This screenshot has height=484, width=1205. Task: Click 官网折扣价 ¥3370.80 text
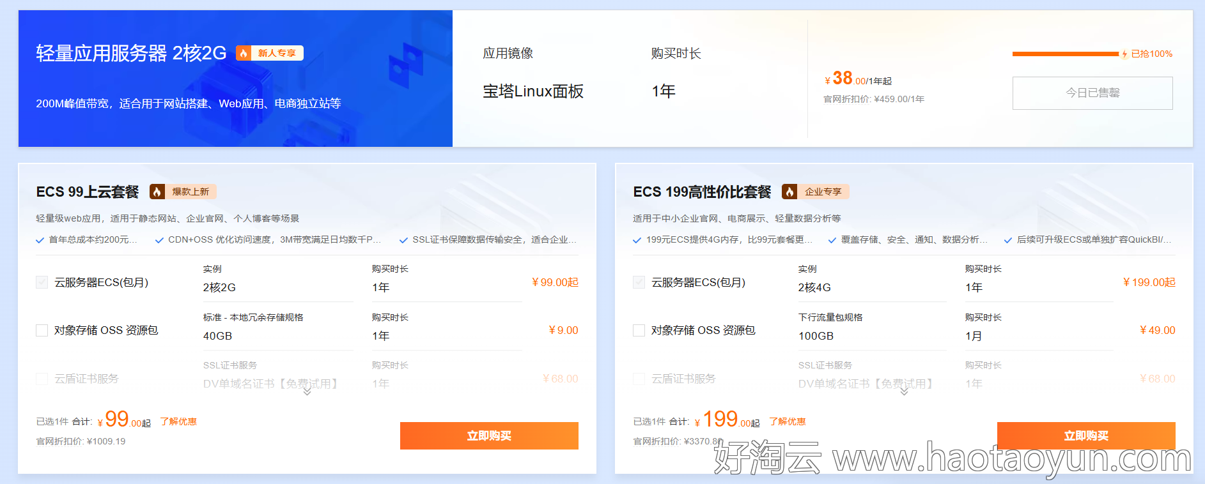(678, 441)
